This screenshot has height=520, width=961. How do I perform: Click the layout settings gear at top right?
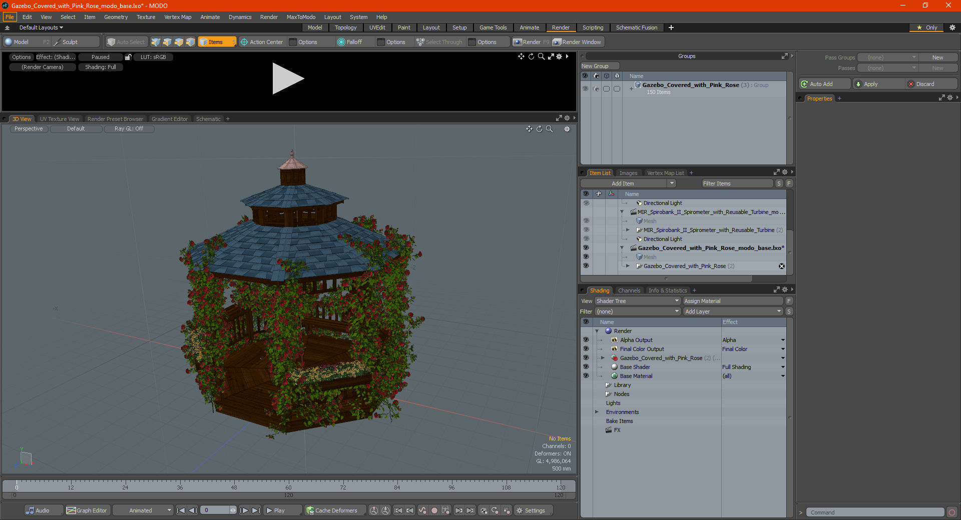point(952,27)
